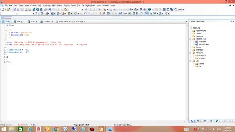Open the Highlighters menu

pyautogui.click(x=90, y=5)
